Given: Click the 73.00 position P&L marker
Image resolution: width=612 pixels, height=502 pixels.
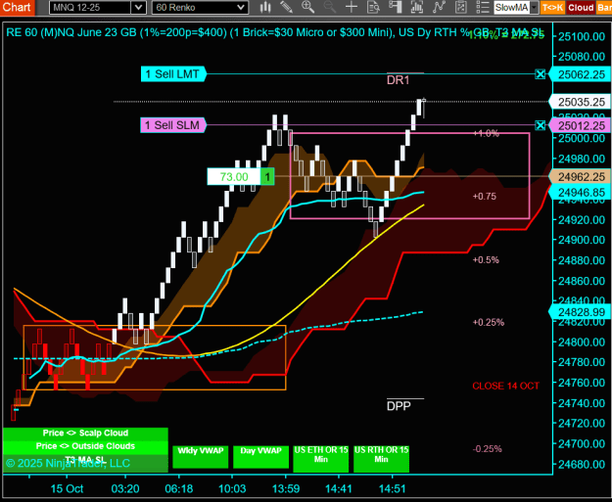Looking at the screenshot, I should (234, 177).
